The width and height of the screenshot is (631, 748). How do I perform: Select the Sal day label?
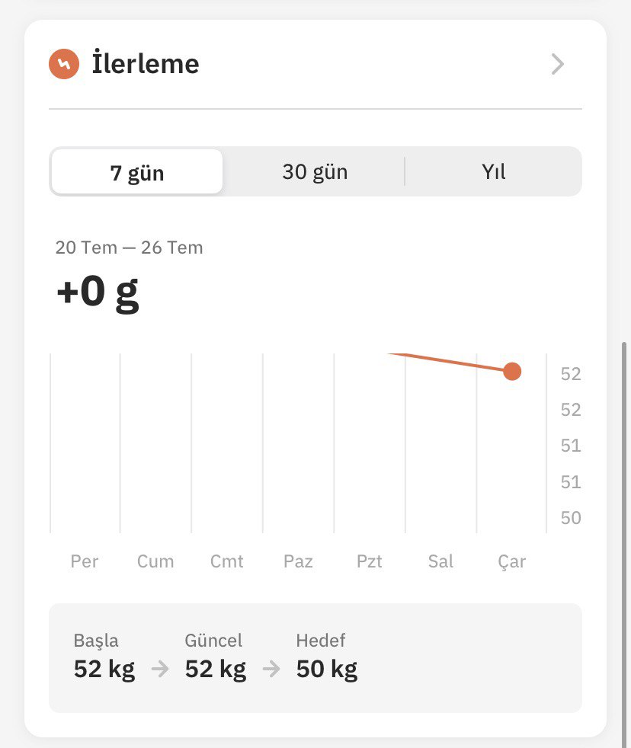440,561
